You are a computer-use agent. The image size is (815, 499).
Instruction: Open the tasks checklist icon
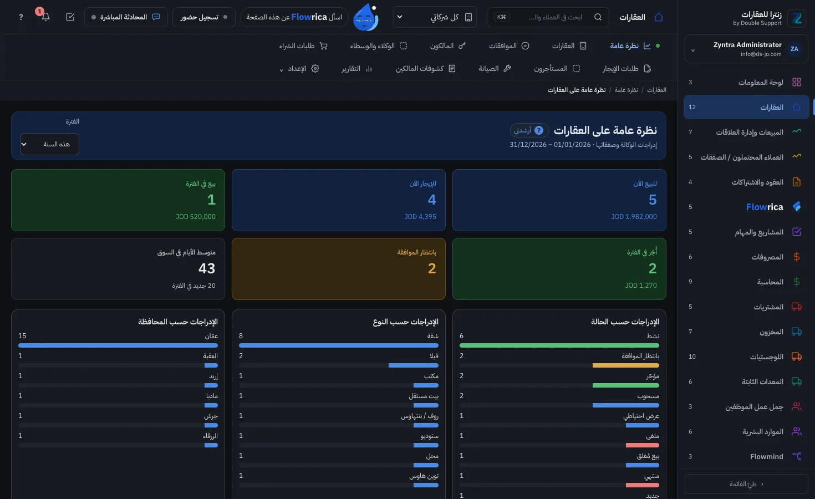(70, 17)
